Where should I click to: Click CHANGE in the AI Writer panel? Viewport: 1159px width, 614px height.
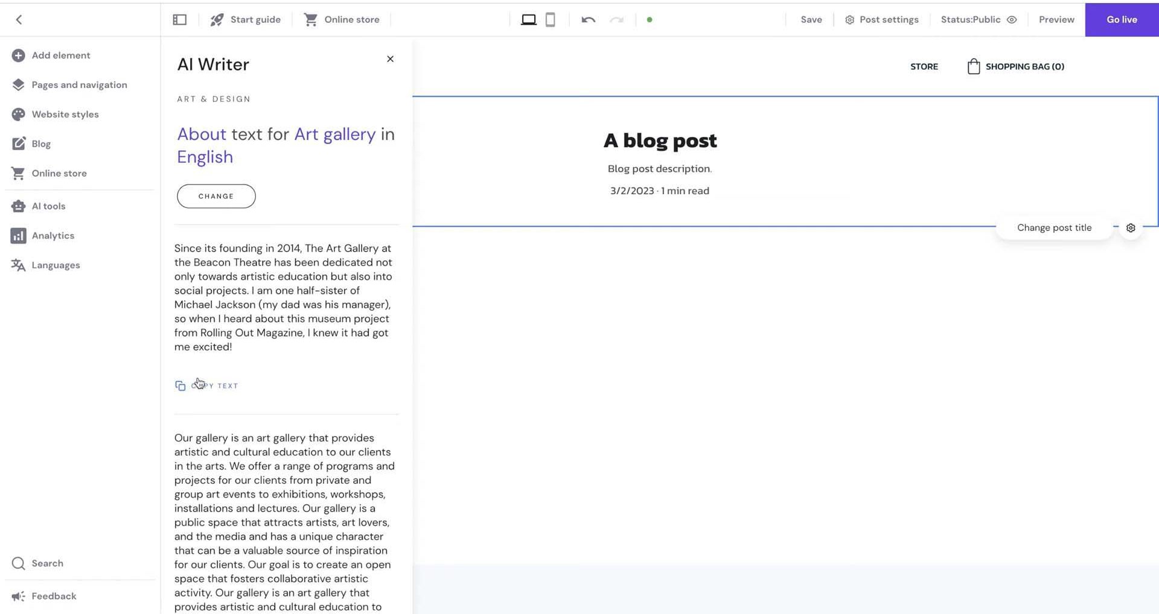point(216,196)
